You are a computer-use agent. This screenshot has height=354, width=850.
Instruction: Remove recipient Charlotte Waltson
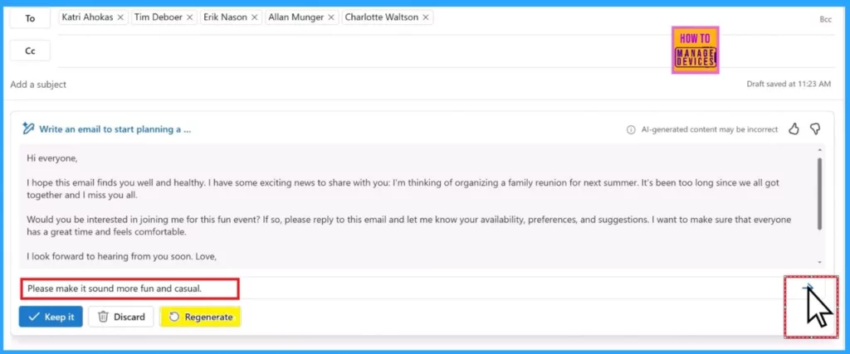[426, 17]
